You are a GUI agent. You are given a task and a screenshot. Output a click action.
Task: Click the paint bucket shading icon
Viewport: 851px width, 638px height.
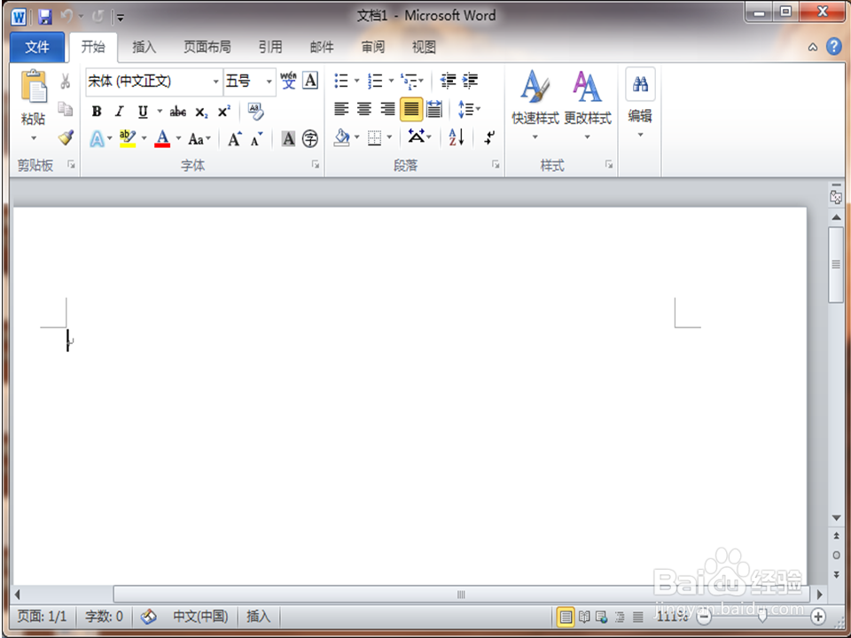click(x=342, y=137)
